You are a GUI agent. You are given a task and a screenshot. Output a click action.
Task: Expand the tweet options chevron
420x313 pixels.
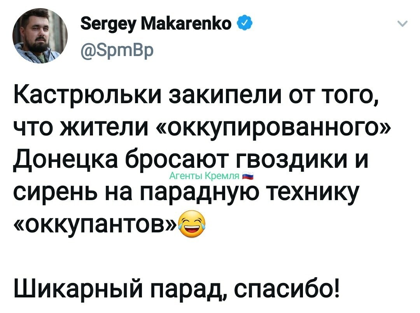pyautogui.click(x=402, y=24)
